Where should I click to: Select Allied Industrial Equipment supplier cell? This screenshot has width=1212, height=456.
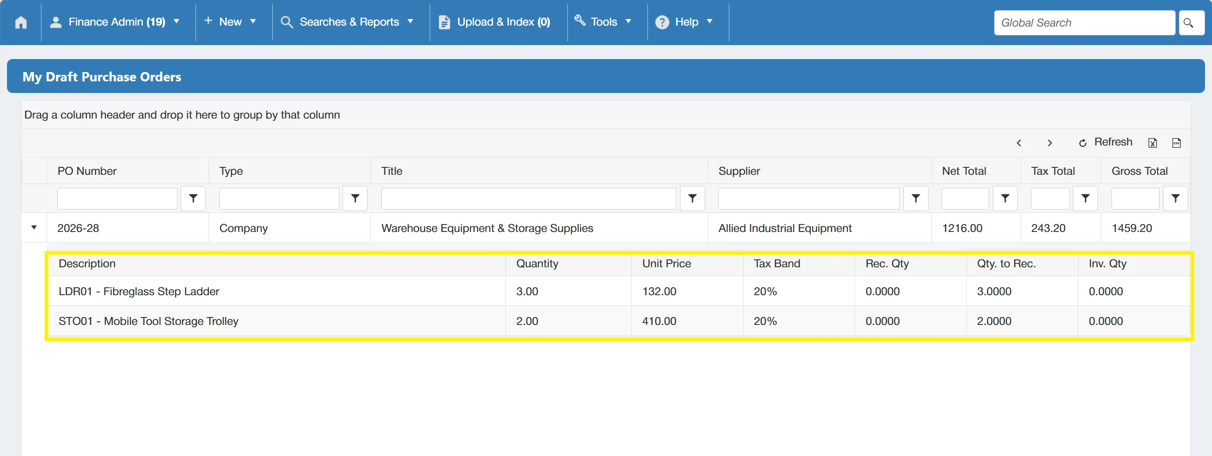(x=819, y=228)
